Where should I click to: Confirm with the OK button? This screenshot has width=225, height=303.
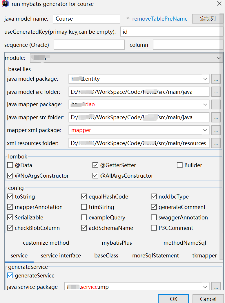pyautogui.click(x=173, y=299)
